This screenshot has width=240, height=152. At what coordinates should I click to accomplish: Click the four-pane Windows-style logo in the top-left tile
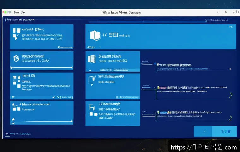coord(16,34)
